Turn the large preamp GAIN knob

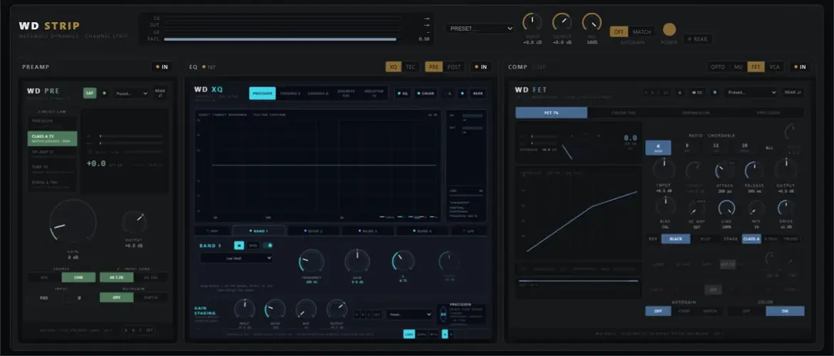click(x=73, y=222)
